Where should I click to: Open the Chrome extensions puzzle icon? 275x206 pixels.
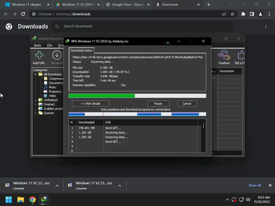click(243, 14)
